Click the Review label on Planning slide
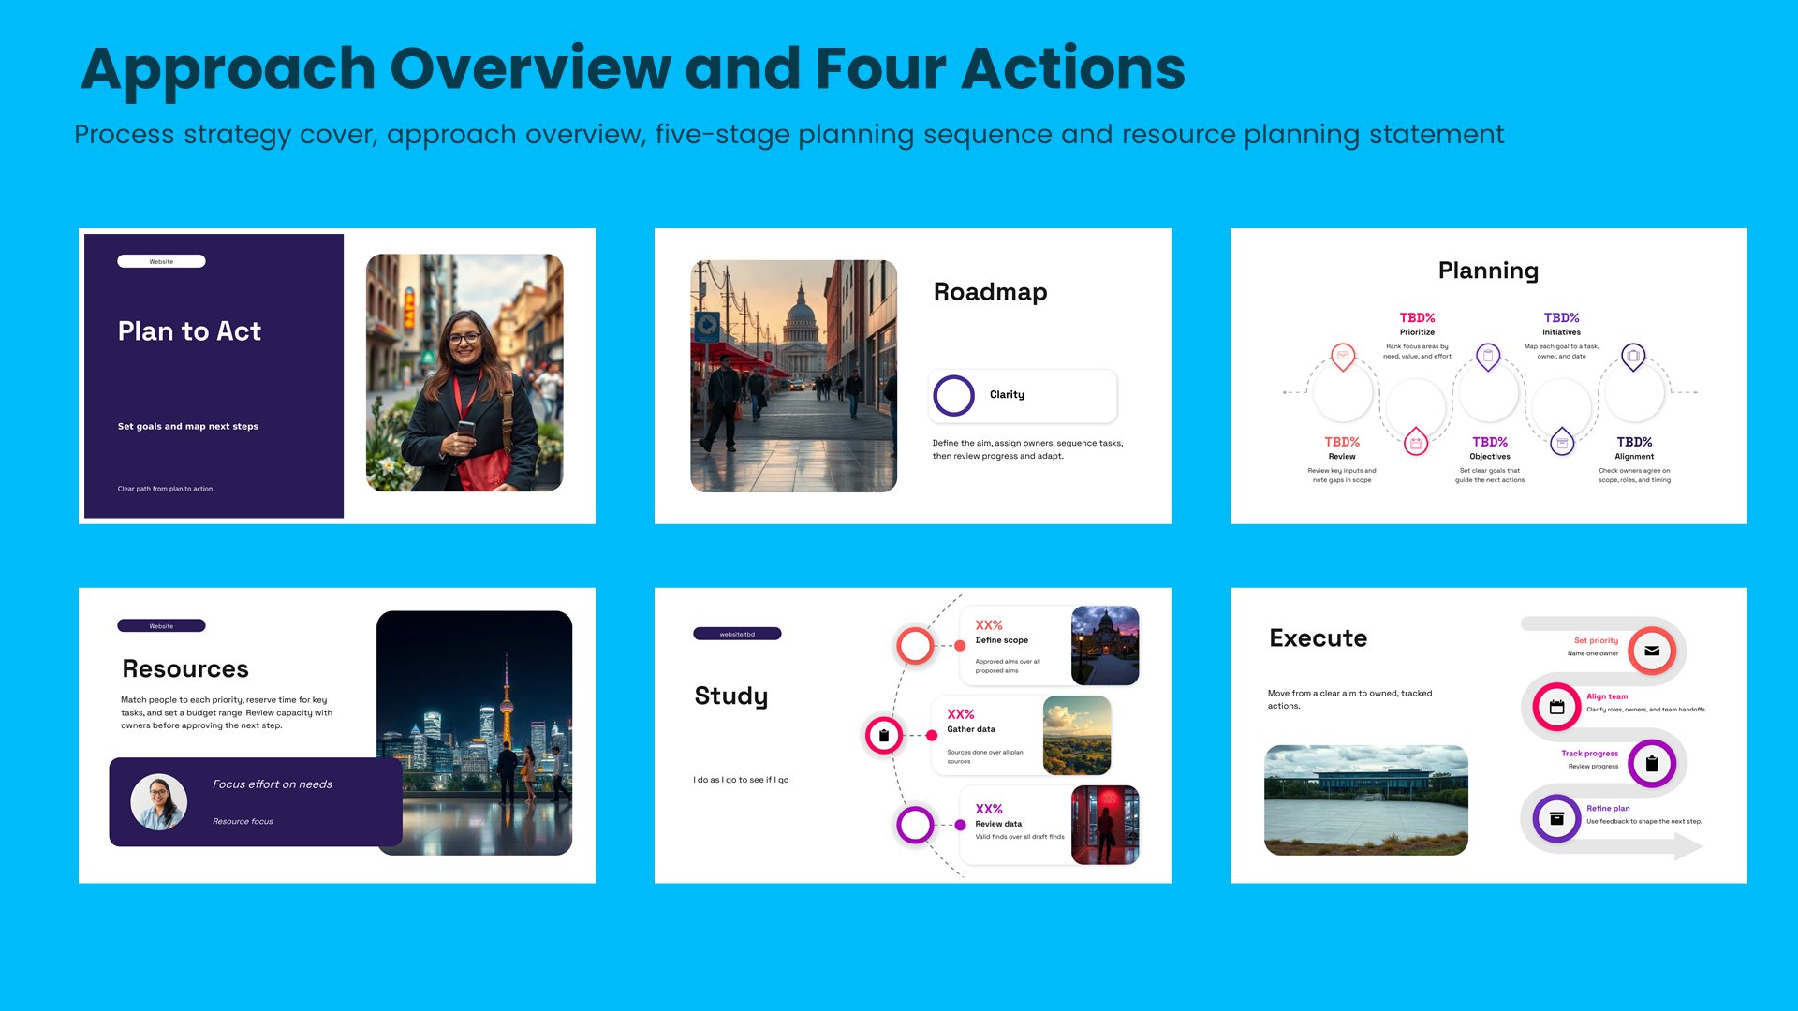 point(1342,457)
